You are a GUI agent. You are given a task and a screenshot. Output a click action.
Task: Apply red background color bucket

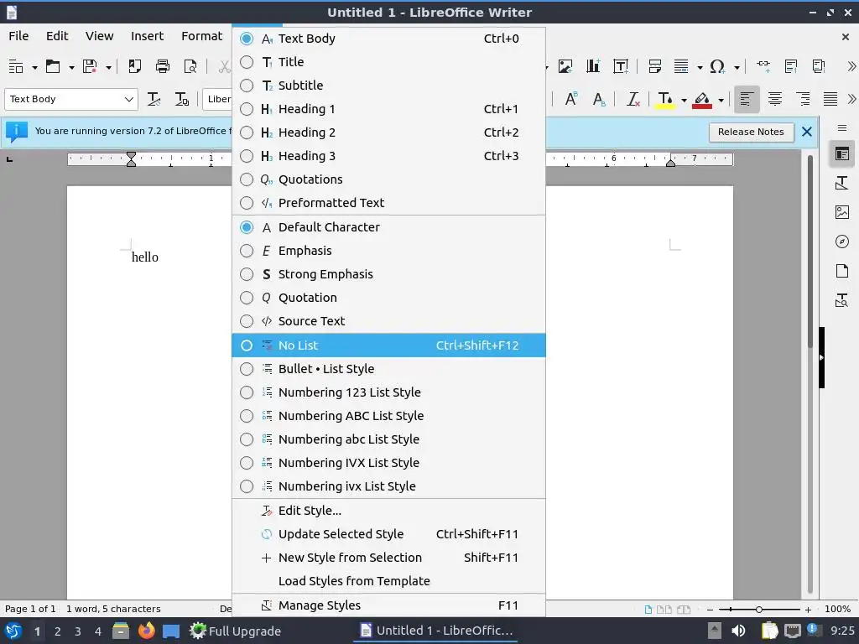[x=702, y=100]
